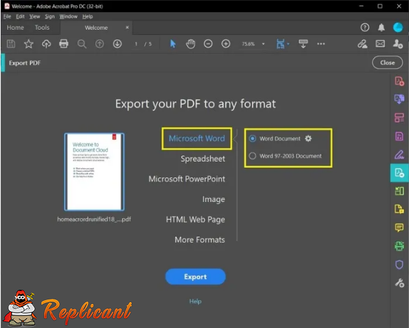Image resolution: width=409 pixels, height=328 pixels.
Task: Open the Help link below Export
Action: [195, 301]
